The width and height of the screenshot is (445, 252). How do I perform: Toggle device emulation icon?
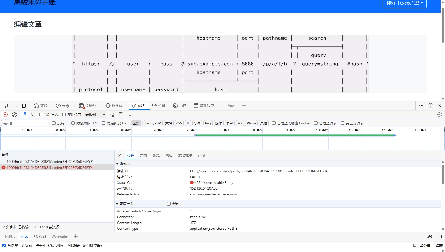coord(14,106)
